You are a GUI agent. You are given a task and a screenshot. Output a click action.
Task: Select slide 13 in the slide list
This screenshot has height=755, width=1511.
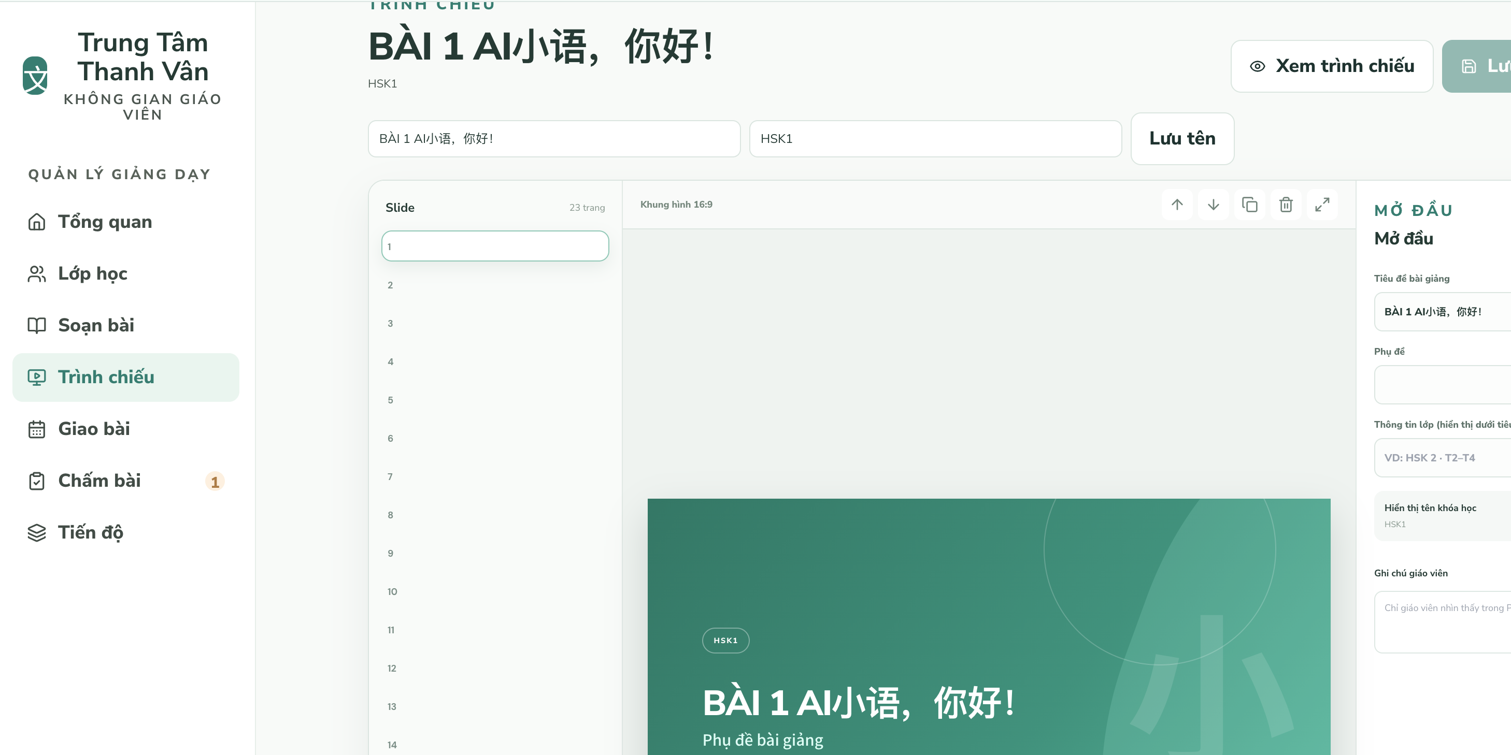pyautogui.click(x=495, y=706)
